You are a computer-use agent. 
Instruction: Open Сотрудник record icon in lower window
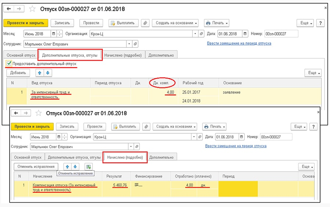(x=137, y=146)
